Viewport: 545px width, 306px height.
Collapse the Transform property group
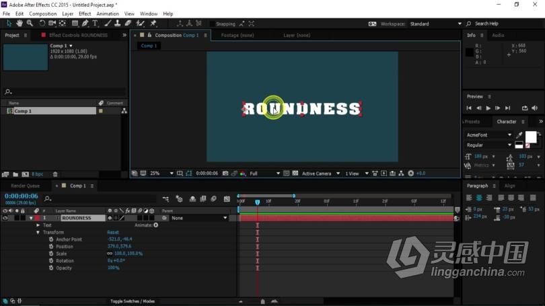tap(38, 232)
